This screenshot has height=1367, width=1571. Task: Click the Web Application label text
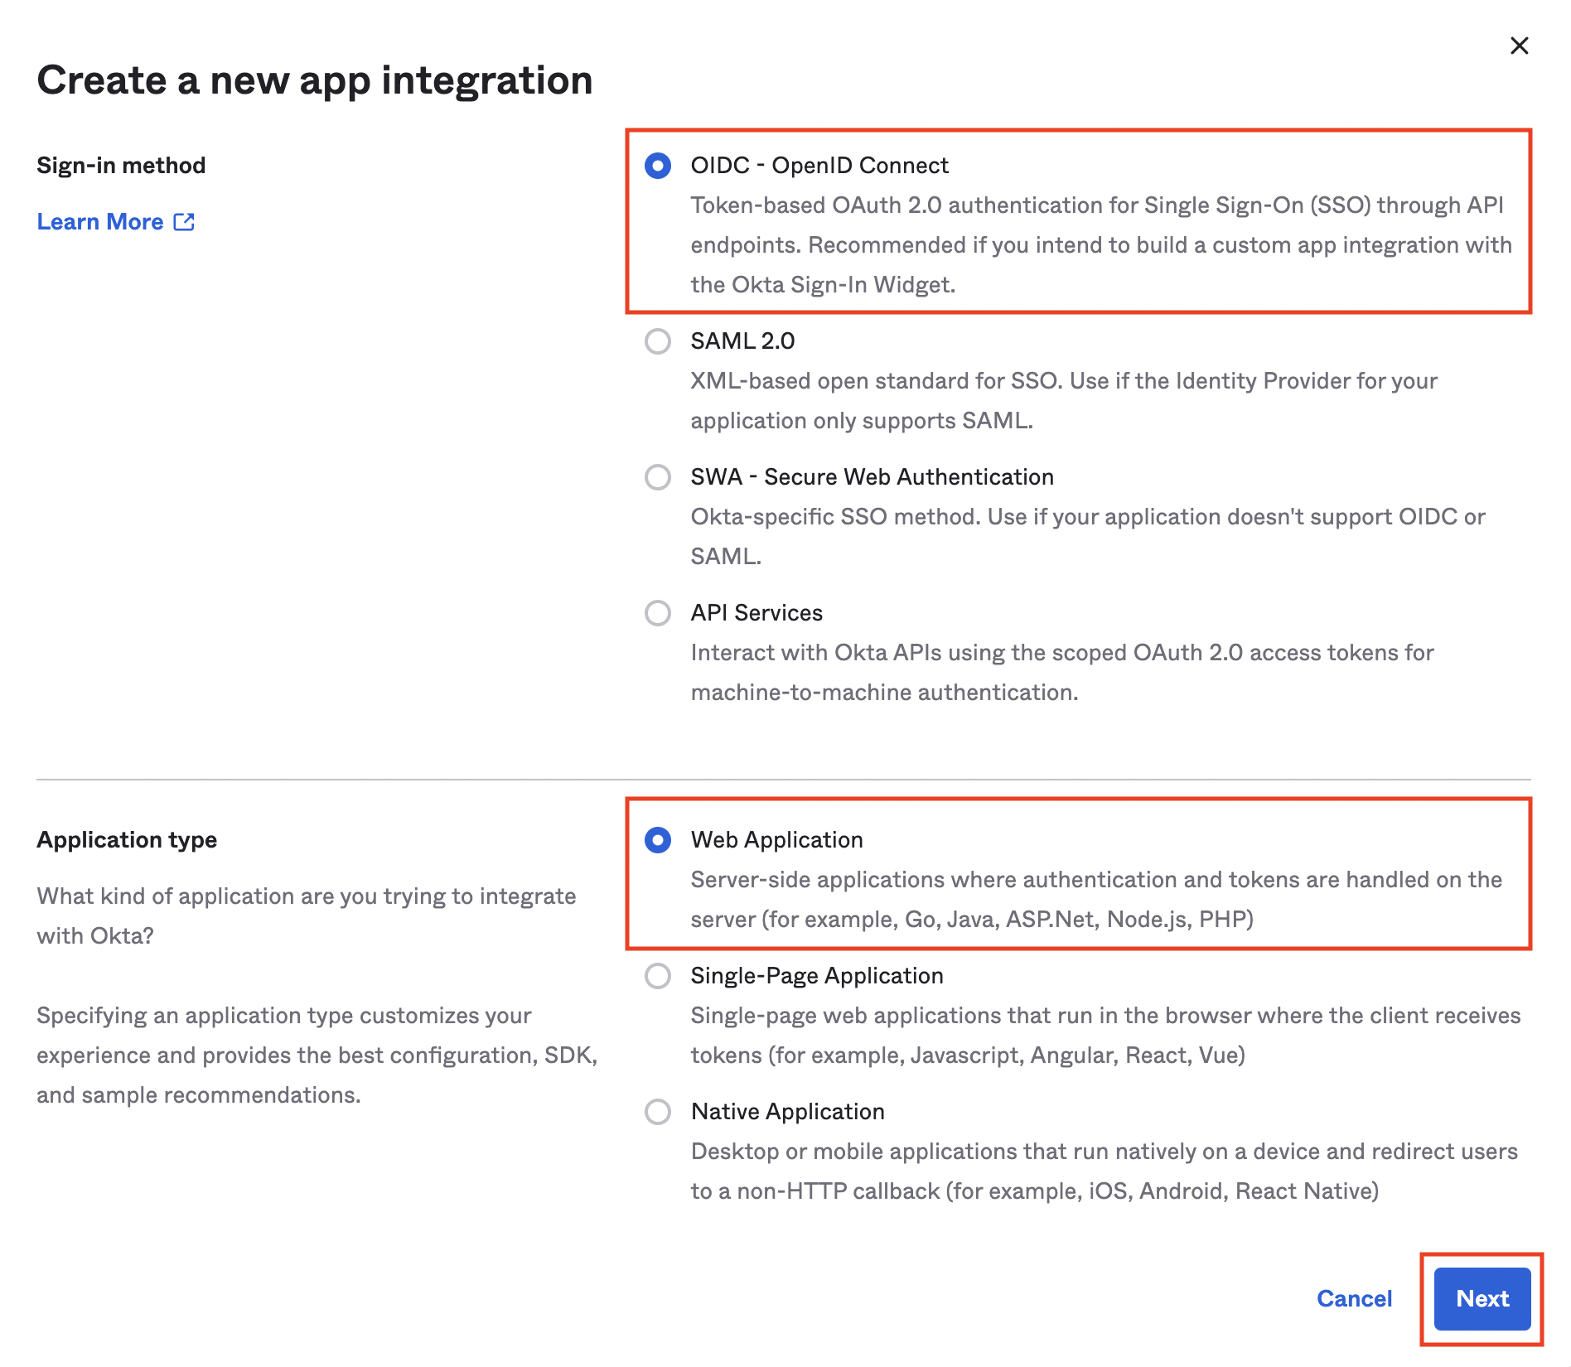click(x=777, y=840)
